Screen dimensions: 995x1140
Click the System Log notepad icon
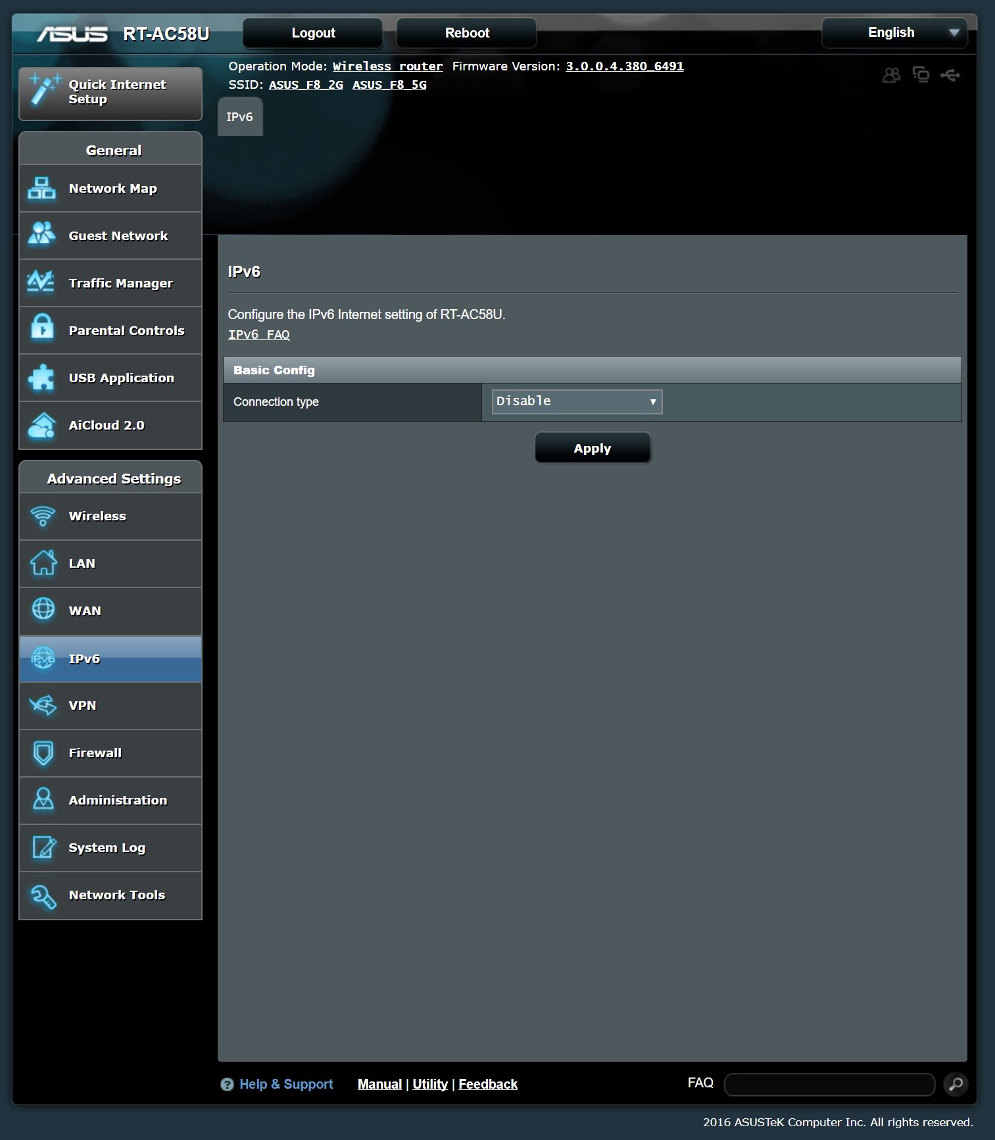(x=43, y=847)
